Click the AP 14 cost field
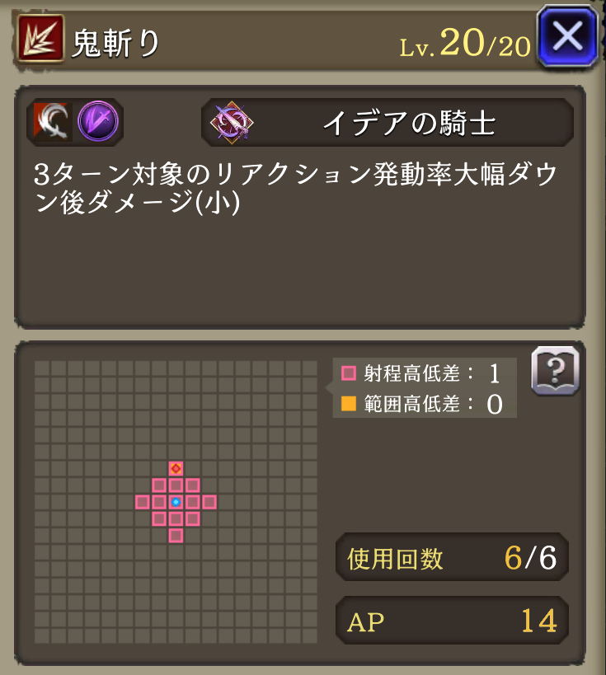Image resolution: width=606 pixels, height=675 pixels. [452, 621]
